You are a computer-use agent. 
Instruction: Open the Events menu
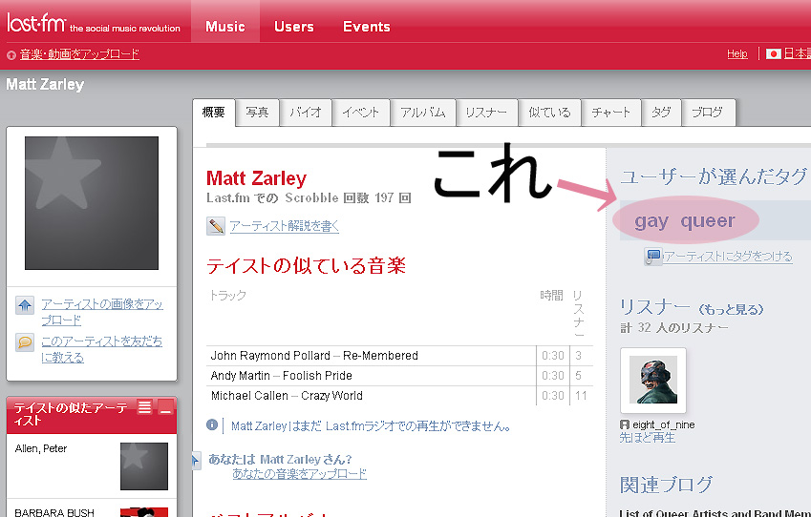point(366,27)
